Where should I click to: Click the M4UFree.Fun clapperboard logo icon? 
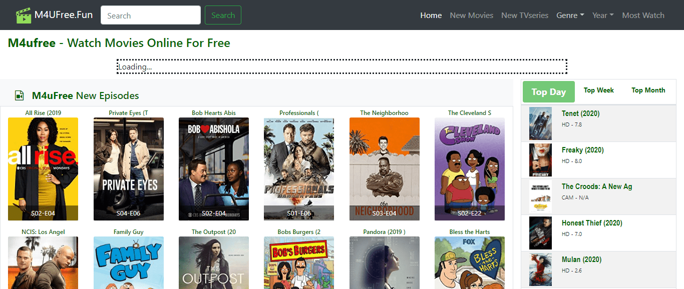click(x=24, y=15)
